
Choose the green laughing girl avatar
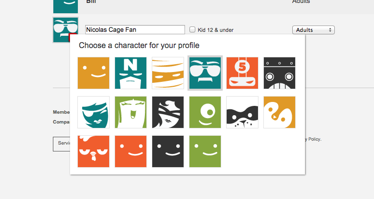131,112
